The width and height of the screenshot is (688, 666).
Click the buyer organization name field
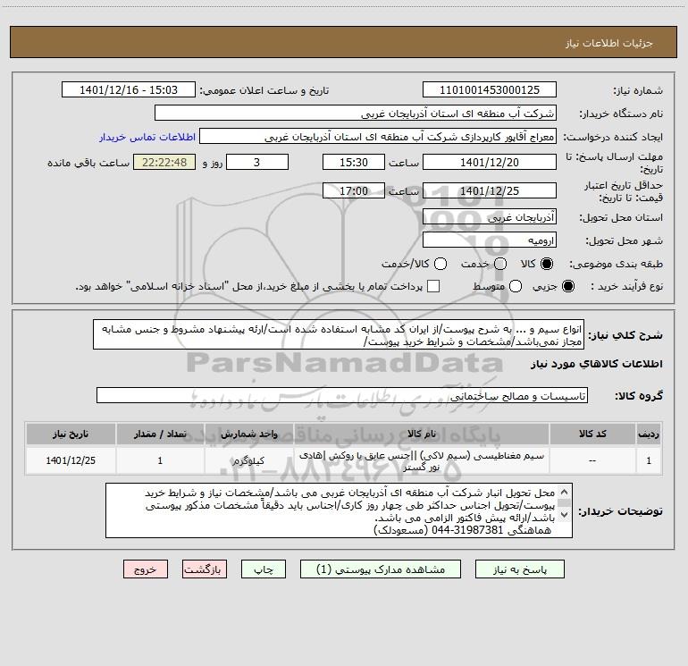[356, 114]
